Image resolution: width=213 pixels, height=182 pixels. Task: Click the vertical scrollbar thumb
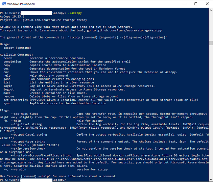coord(211,43)
